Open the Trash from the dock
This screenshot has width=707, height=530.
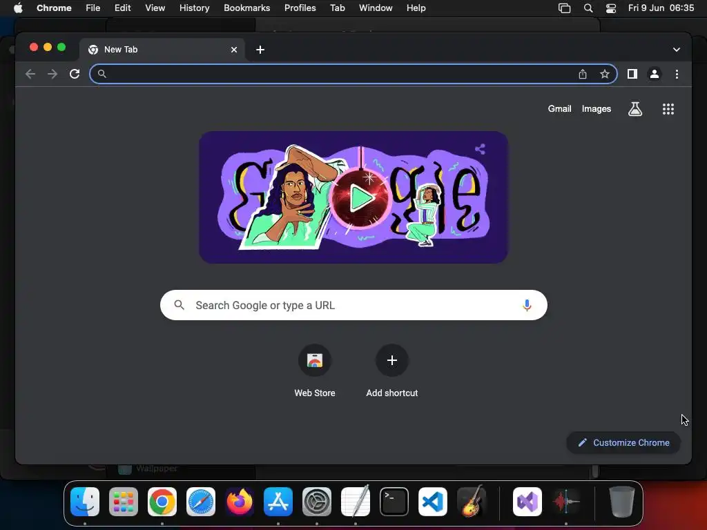coord(622,502)
